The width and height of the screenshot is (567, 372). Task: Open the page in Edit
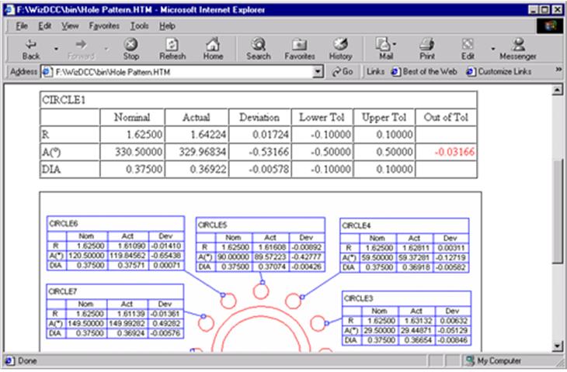point(468,50)
